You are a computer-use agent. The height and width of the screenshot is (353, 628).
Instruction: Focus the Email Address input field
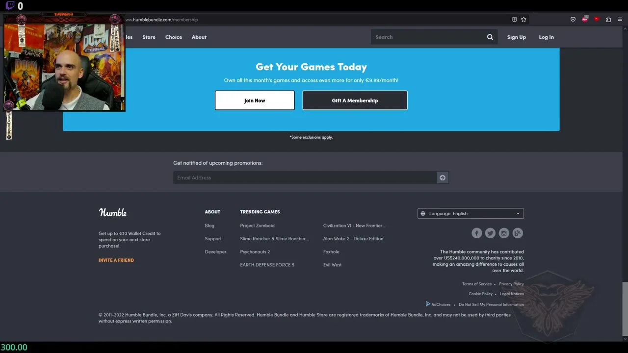[304, 177]
